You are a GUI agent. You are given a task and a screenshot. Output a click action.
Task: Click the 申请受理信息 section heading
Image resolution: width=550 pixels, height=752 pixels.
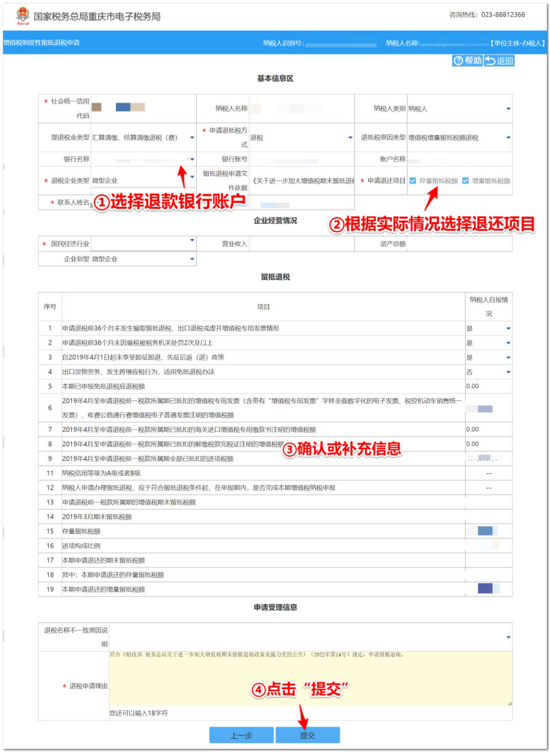[x=275, y=607]
